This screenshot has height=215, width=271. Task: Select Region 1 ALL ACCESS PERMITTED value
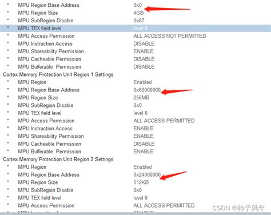coord(164,121)
